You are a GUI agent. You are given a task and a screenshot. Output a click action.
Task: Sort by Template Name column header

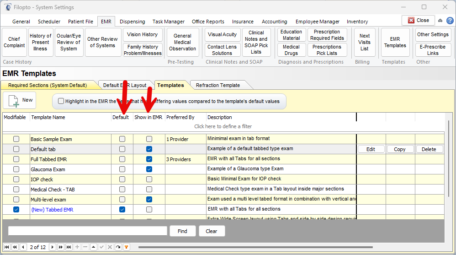pyautogui.click(x=71, y=117)
